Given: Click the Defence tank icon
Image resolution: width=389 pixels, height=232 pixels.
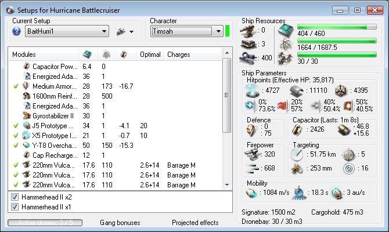Looking at the screenshot, I should pyautogui.click(x=253, y=130).
